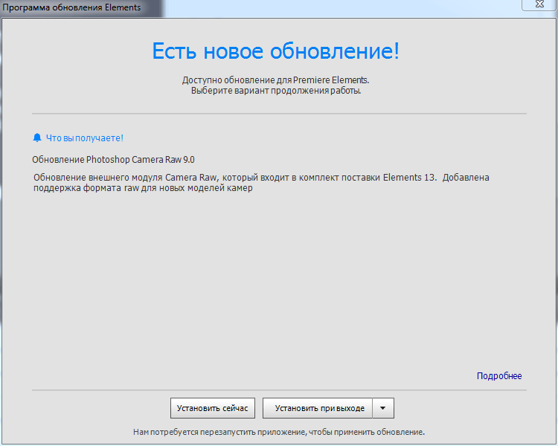Screen dimensions: 558x446
Task: Click the "Выберите вариант продолжения работы." line
Action: point(276,91)
